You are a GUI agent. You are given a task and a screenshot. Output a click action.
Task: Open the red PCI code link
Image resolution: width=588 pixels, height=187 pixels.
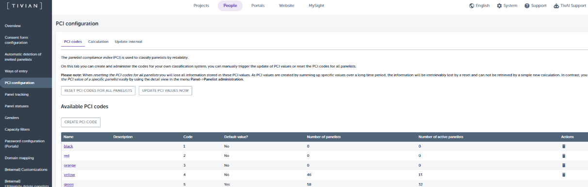[66, 156]
